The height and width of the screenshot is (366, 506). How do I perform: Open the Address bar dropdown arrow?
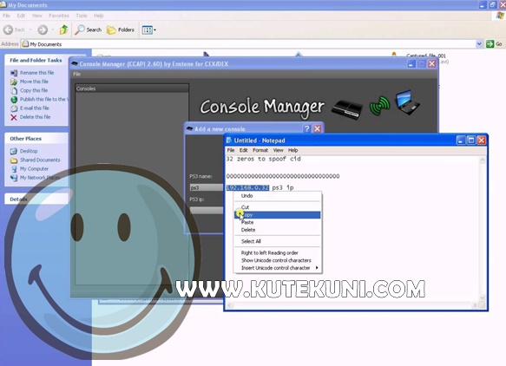[x=479, y=44]
